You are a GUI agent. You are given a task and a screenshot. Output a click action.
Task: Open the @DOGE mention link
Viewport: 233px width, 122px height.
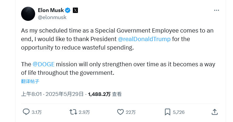[x=43, y=64]
